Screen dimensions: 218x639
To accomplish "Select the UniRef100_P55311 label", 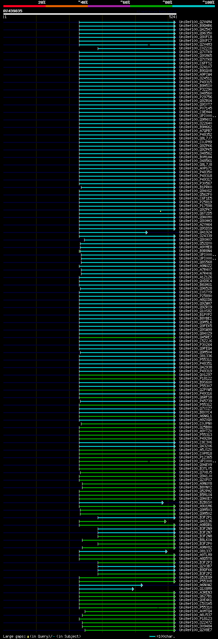I will [196, 360].
